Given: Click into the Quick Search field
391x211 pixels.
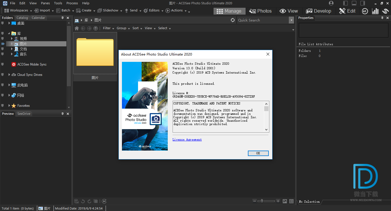Looking at the screenshot, I should [x=263, y=20].
